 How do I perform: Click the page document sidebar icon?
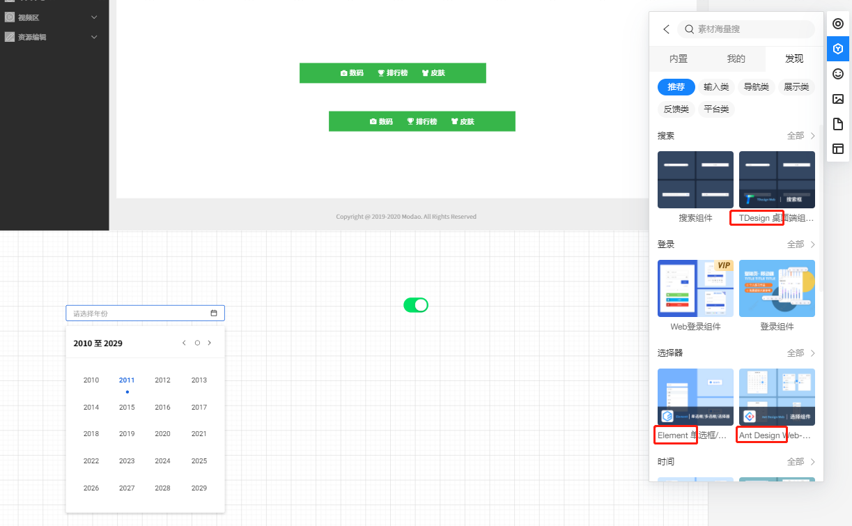[x=838, y=124]
